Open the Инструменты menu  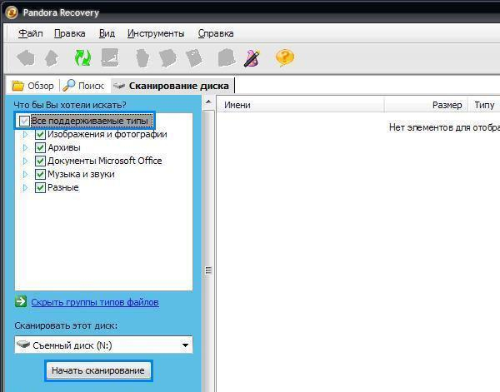pos(156,33)
